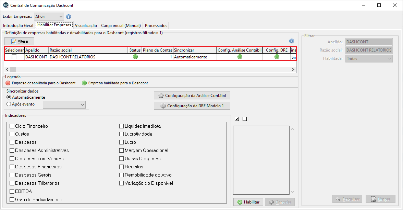The height and width of the screenshot is (210, 403).
Task: Click the table's horizontal scrollbar thumb
Action: 13,69
